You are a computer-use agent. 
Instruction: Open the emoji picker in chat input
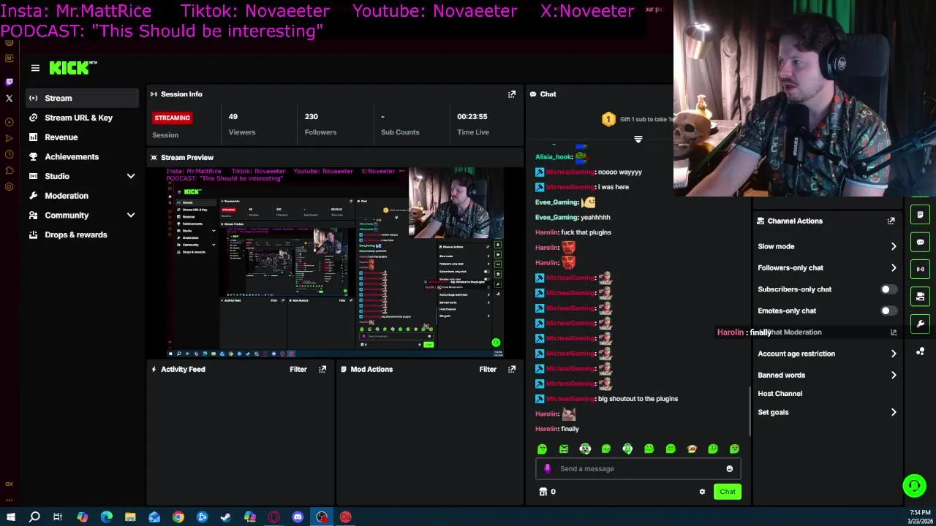729,469
